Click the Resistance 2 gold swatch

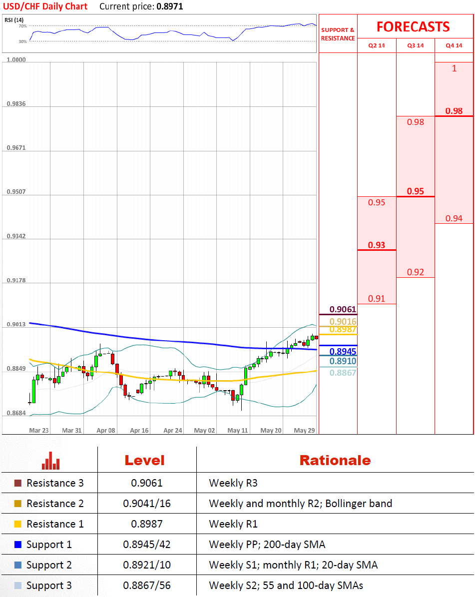18,504
